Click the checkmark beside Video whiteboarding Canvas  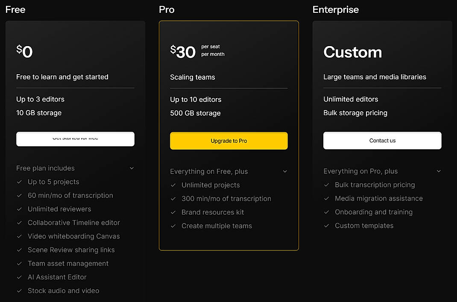(x=19, y=236)
